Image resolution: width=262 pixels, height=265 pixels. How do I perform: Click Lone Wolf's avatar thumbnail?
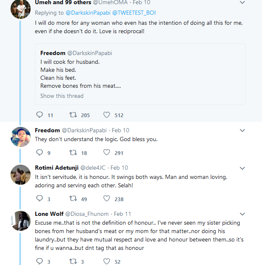pyautogui.click(x=20, y=220)
